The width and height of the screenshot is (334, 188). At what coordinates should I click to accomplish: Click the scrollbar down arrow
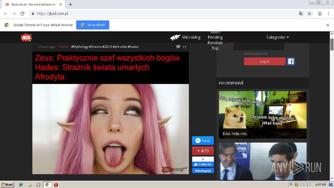pyautogui.click(x=332, y=179)
